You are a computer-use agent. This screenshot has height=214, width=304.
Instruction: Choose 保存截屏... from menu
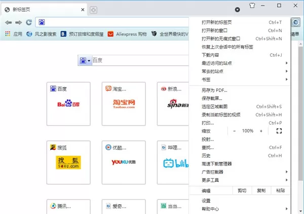coord(240,98)
